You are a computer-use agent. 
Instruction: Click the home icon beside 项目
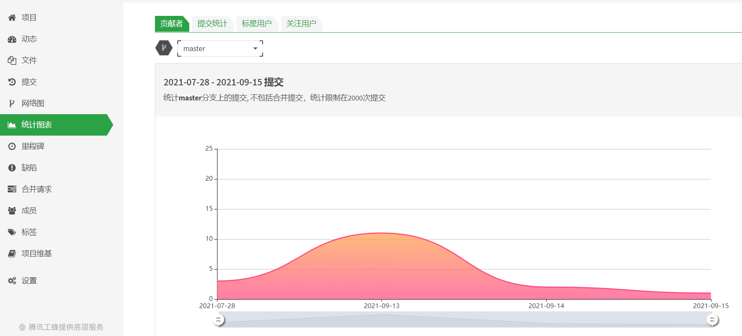tap(12, 18)
